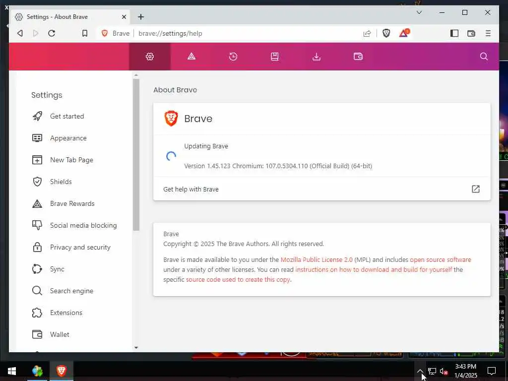
Task: Open a new tab with plus button
Action: click(x=140, y=17)
